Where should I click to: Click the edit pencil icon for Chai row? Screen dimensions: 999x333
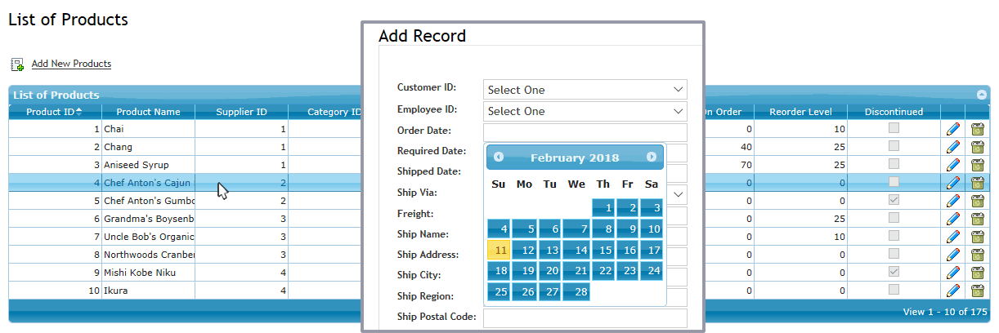pos(952,129)
